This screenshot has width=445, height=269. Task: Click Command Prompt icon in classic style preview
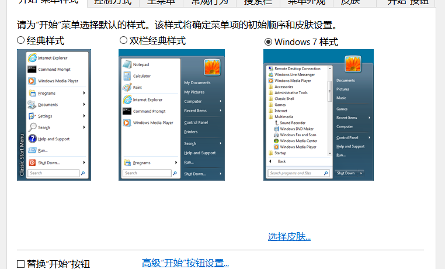coord(32,69)
